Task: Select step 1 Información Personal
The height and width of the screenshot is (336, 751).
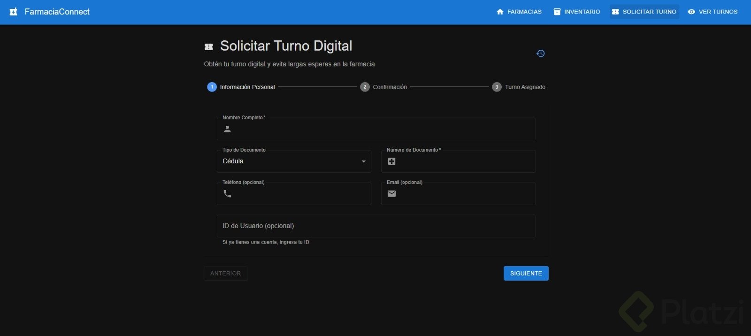Action: tap(242, 87)
